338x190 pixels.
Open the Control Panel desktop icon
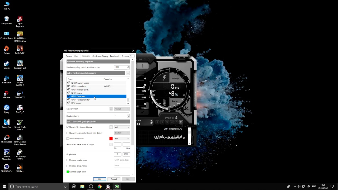7,35
